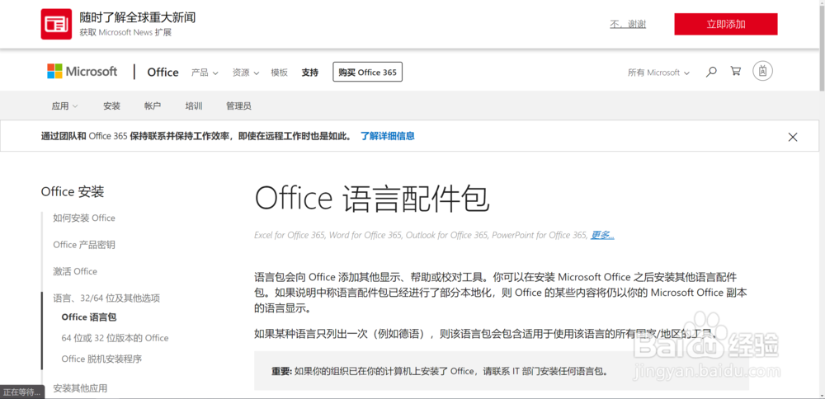Open 如何安装 Office in sidebar
Screen dimensions: 825x399
(84, 218)
